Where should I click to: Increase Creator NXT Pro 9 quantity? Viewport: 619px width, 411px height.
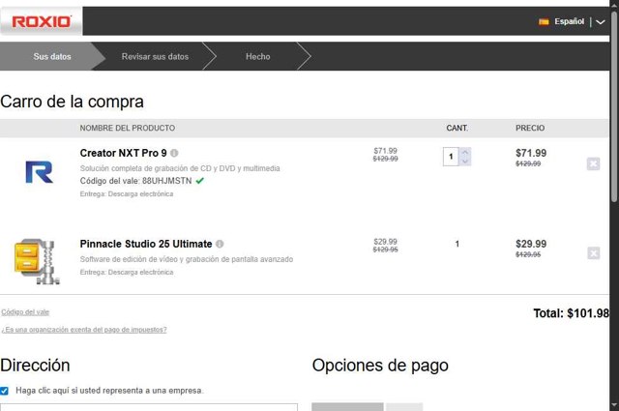(465, 153)
